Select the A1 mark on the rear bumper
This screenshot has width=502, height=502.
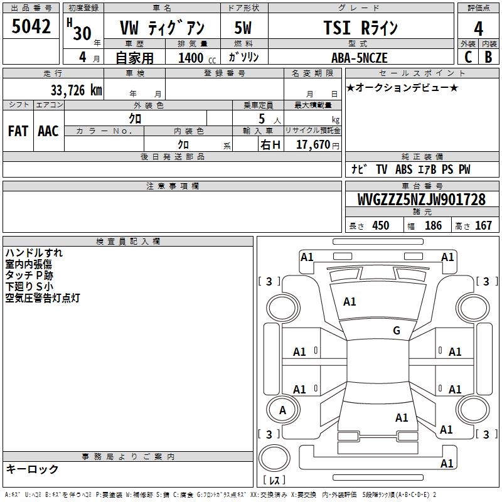coord(447,464)
